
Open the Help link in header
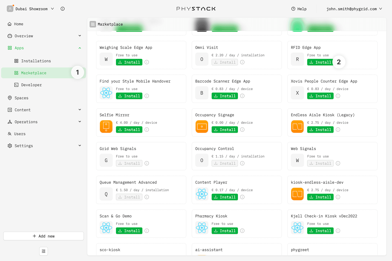point(299,9)
